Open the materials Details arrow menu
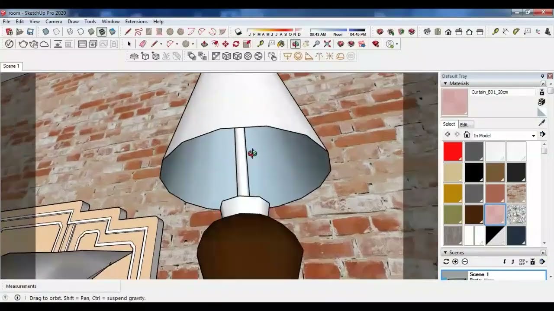 tap(542, 135)
